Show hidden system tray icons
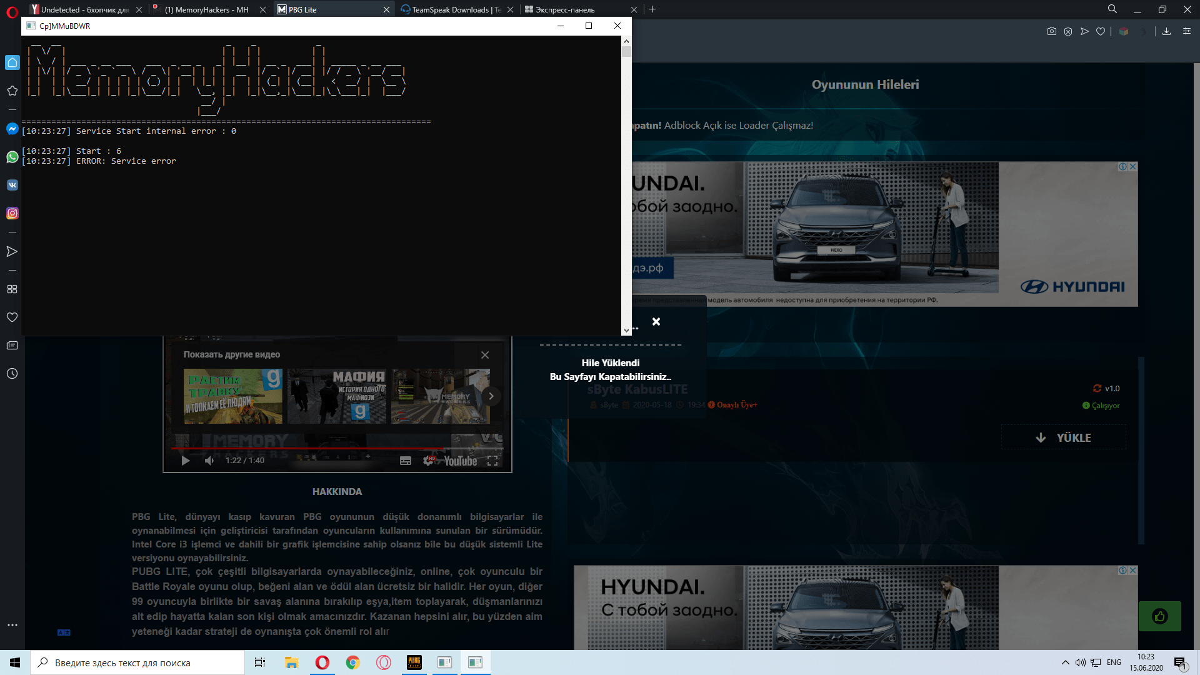This screenshot has width=1200, height=675. click(x=1066, y=662)
